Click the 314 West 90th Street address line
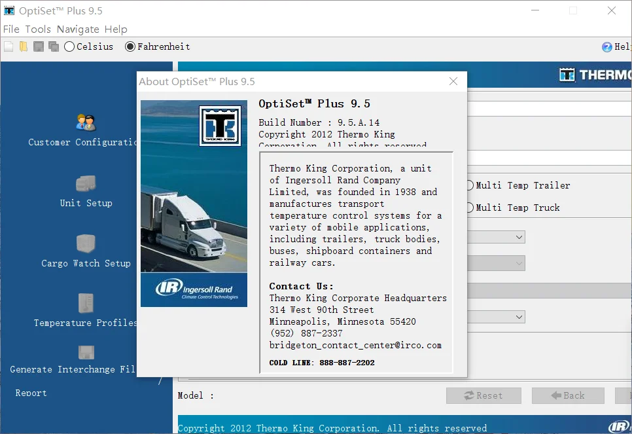 coord(322,310)
